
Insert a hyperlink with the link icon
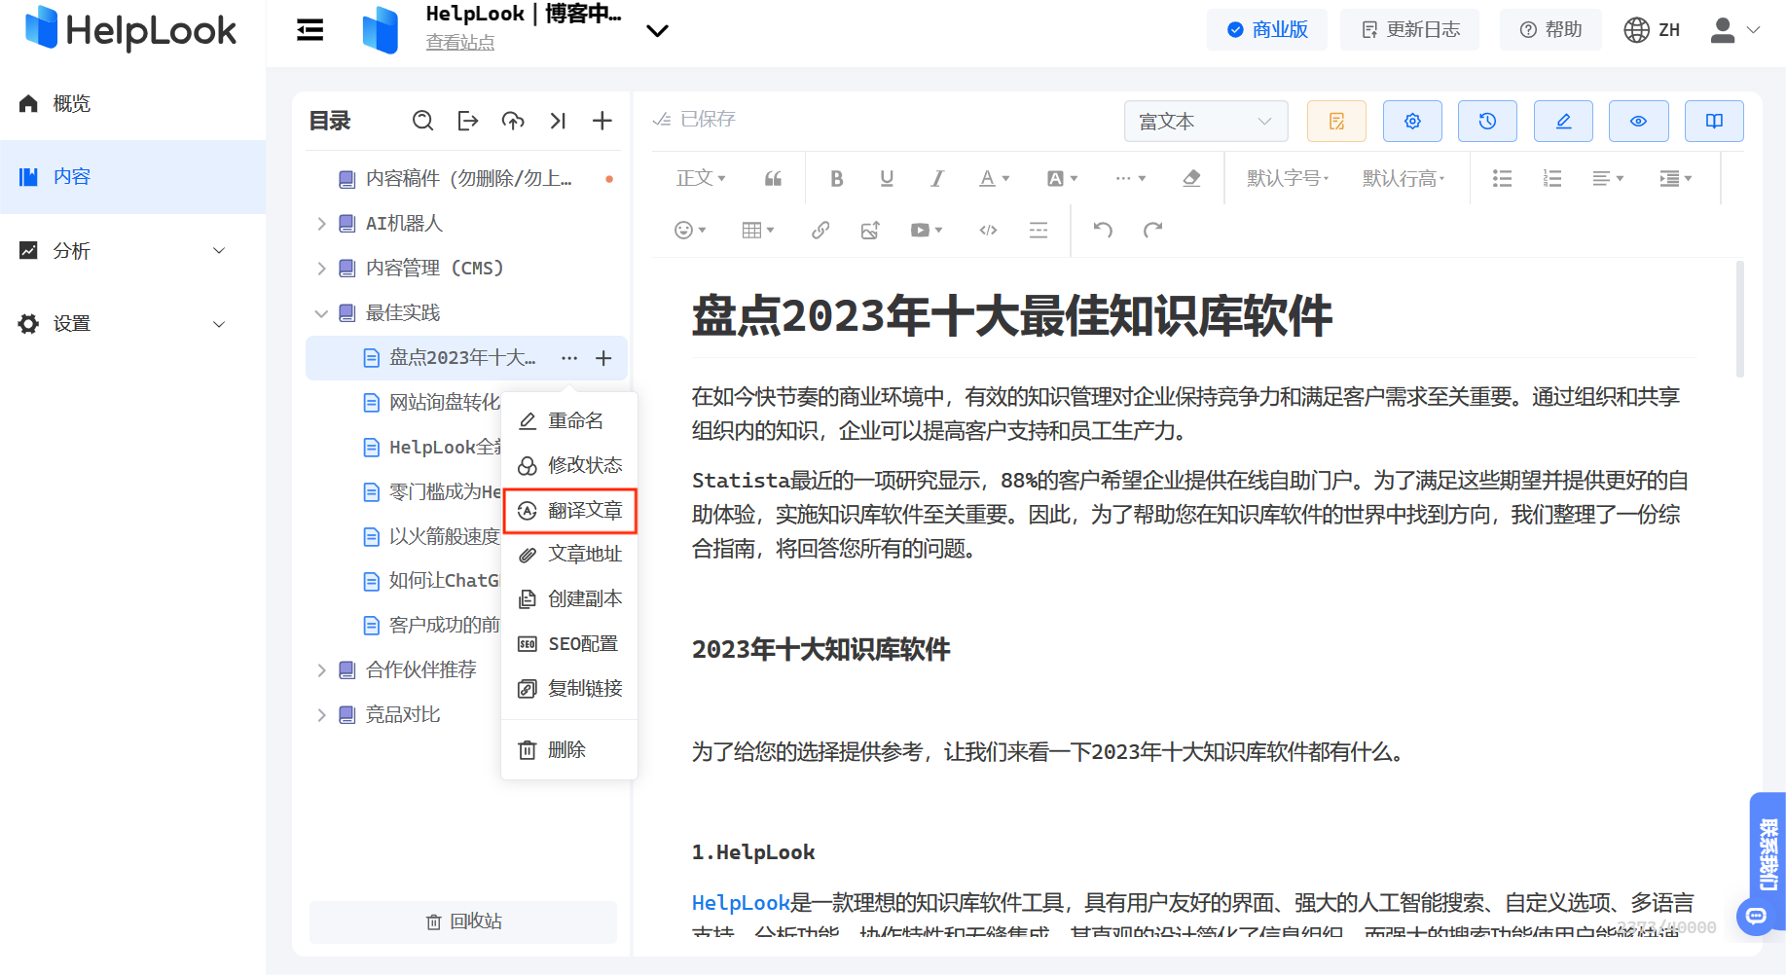pyautogui.click(x=820, y=230)
